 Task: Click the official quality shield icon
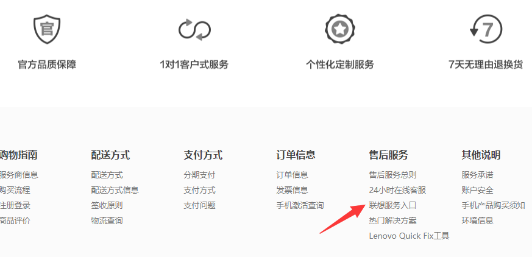pos(47,29)
